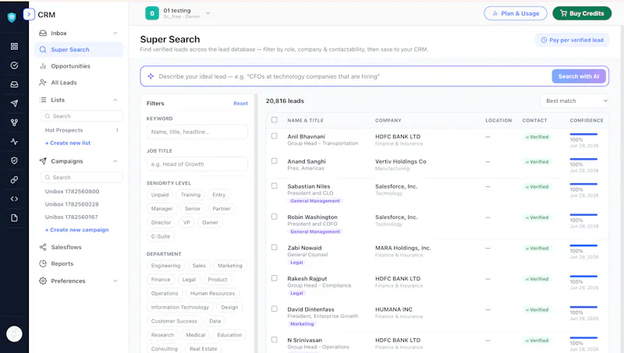Click the Reports pie chart icon
Image resolution: width=624 pixels, height=353 pixels.
[x=43, y=263]
